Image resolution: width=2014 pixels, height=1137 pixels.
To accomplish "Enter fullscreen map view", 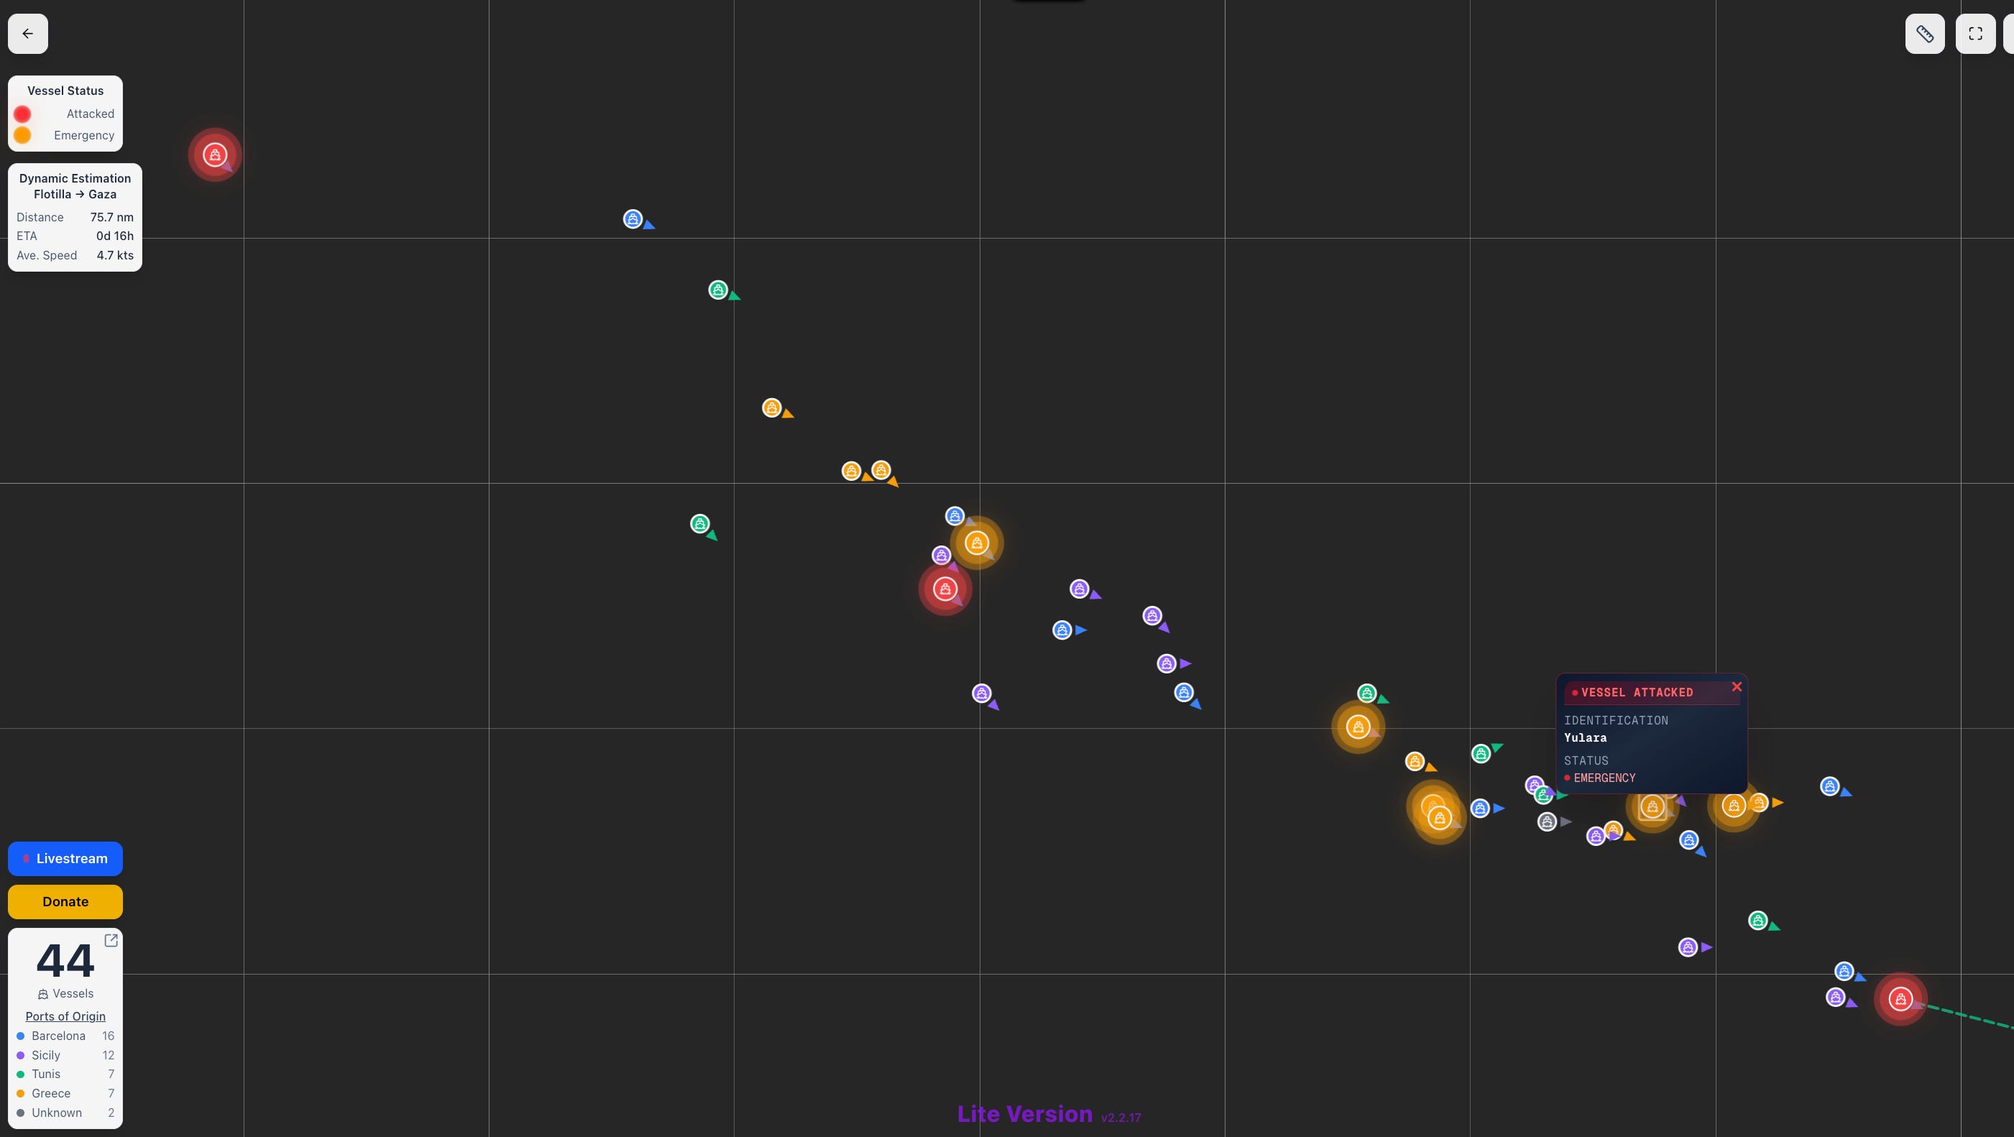I will [x=1975, y=34].
